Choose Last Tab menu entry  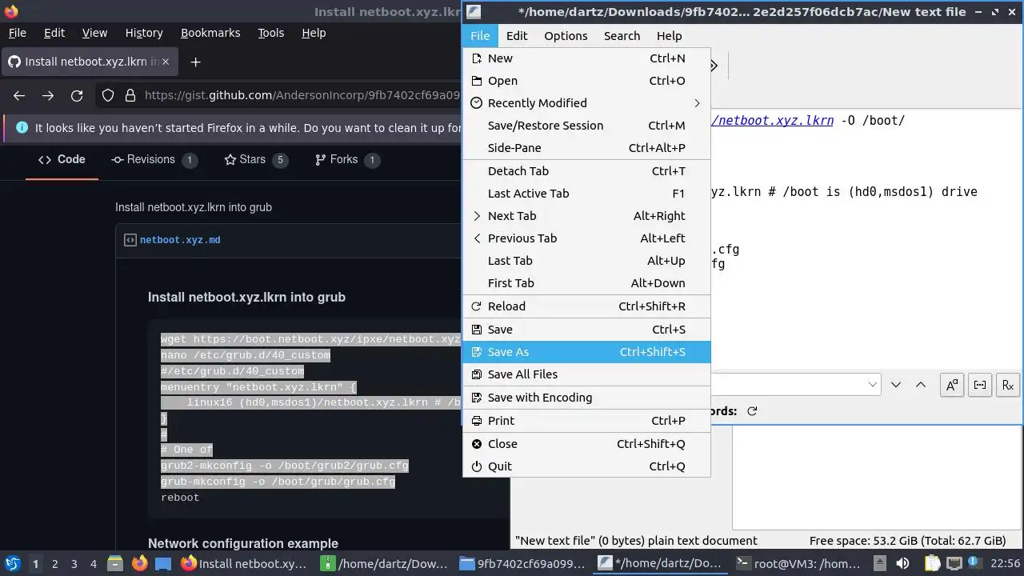point(586,261)
